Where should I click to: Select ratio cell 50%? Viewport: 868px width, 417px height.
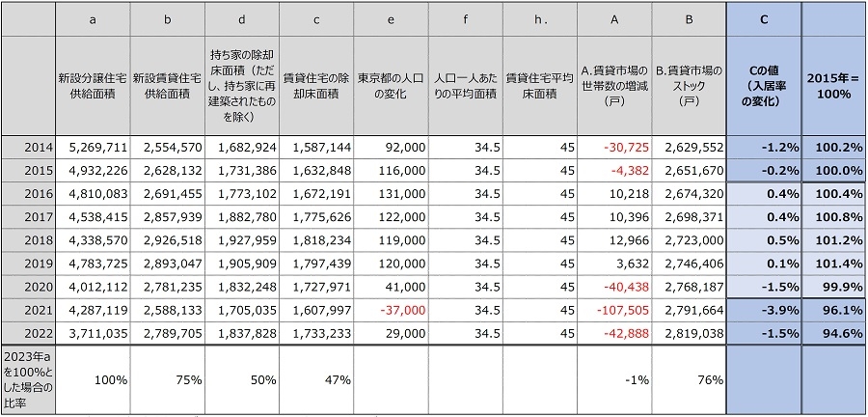click(x=241, y=380)
